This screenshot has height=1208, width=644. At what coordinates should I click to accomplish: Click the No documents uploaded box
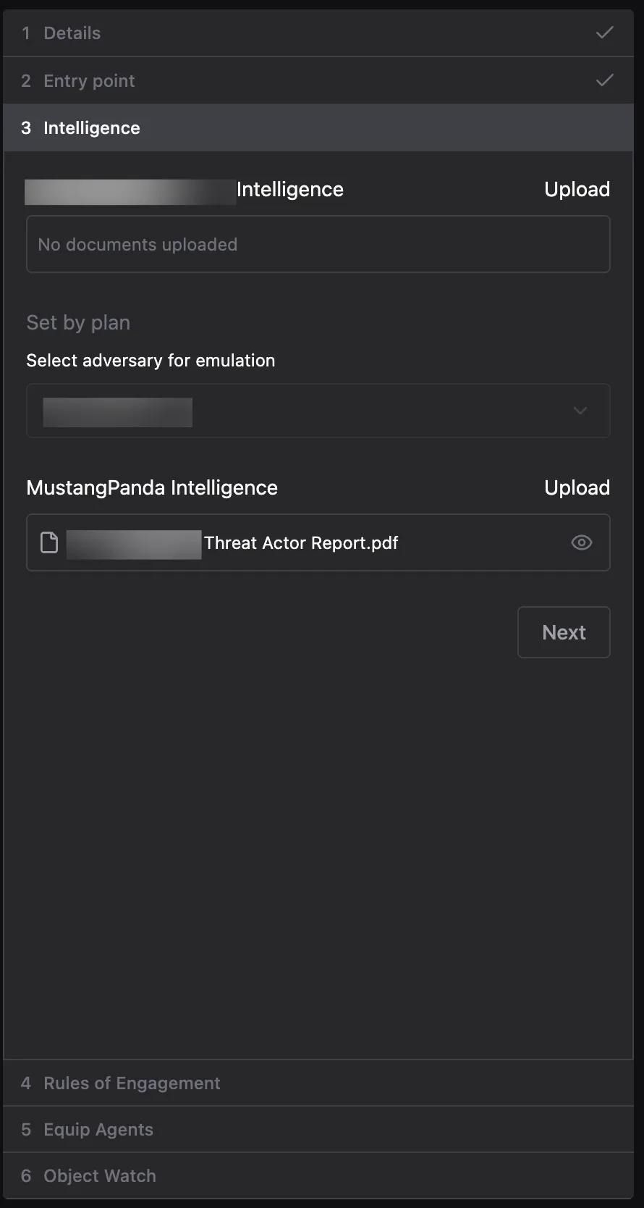tap(318, 244)
